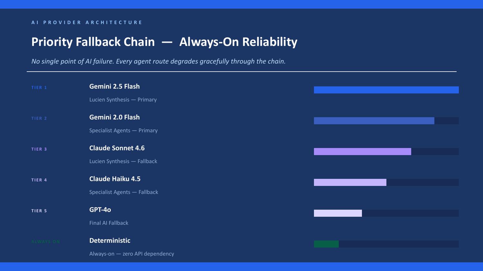The image size is (483, 271).
Task: Select the AI PROVIDER ARCHITECTURE caption
Action: [87, 22]
